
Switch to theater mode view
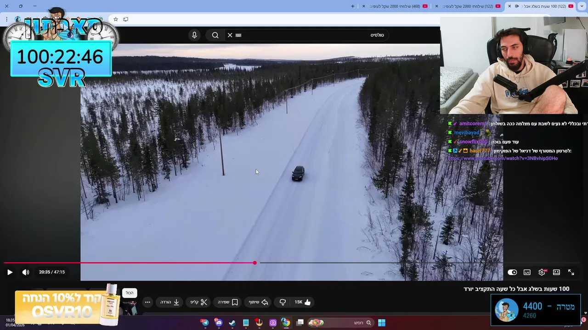556,272
